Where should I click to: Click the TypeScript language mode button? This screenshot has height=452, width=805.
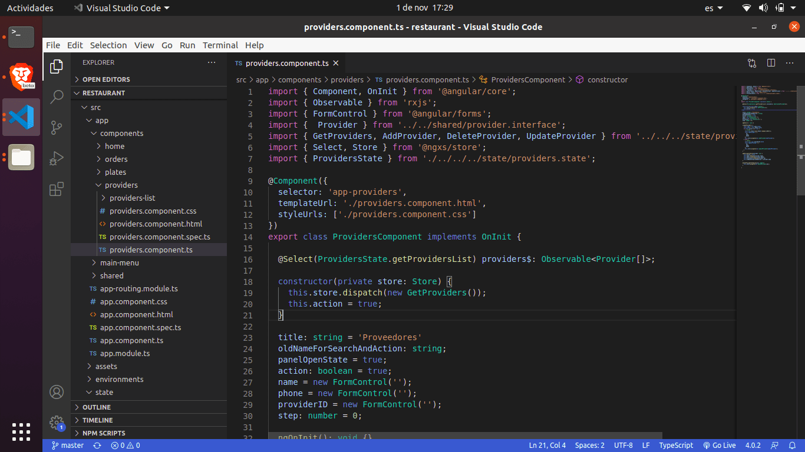(x=676, y=446)
